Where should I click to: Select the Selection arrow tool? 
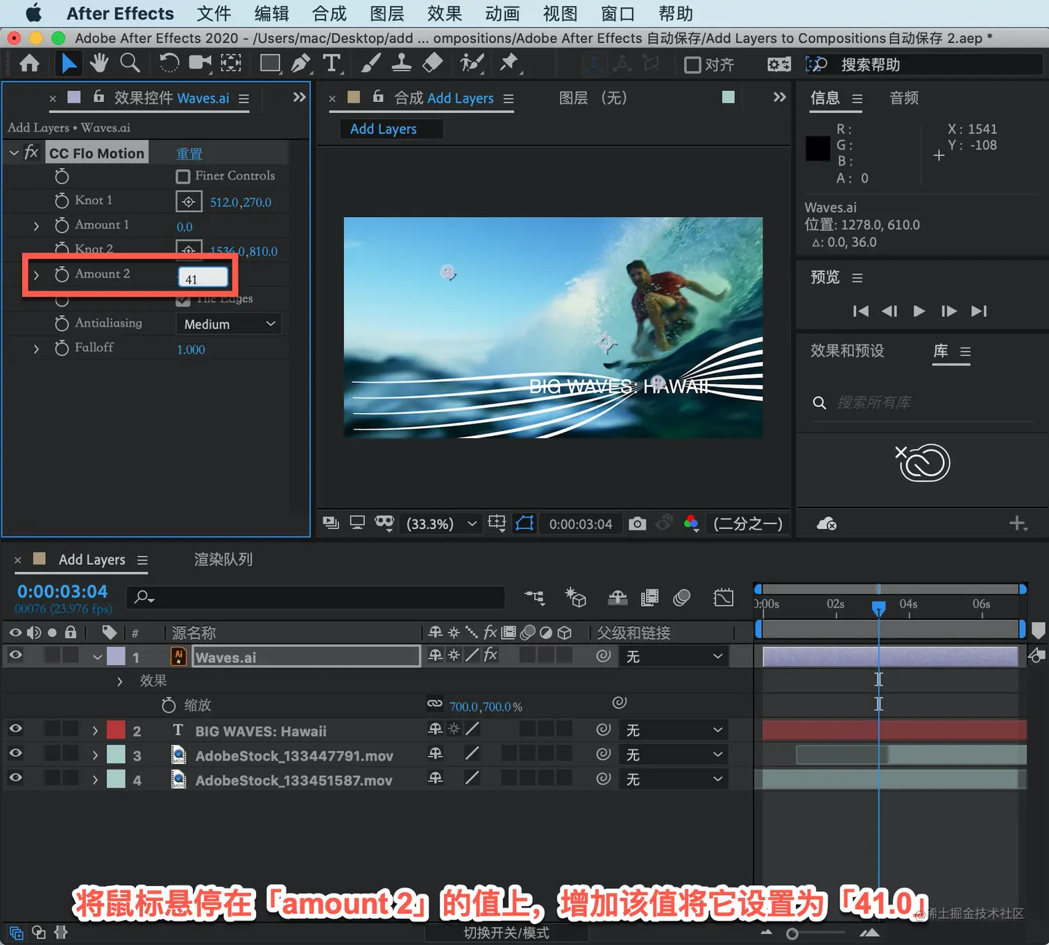click(x=69, y=64)
